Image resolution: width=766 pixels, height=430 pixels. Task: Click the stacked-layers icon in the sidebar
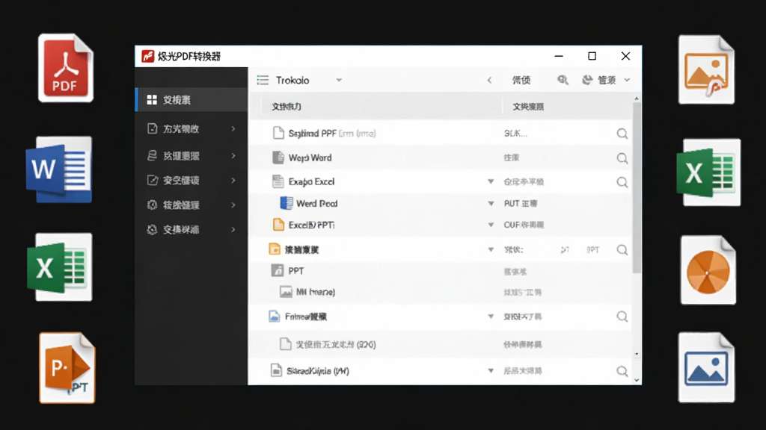tap(152, 155)
